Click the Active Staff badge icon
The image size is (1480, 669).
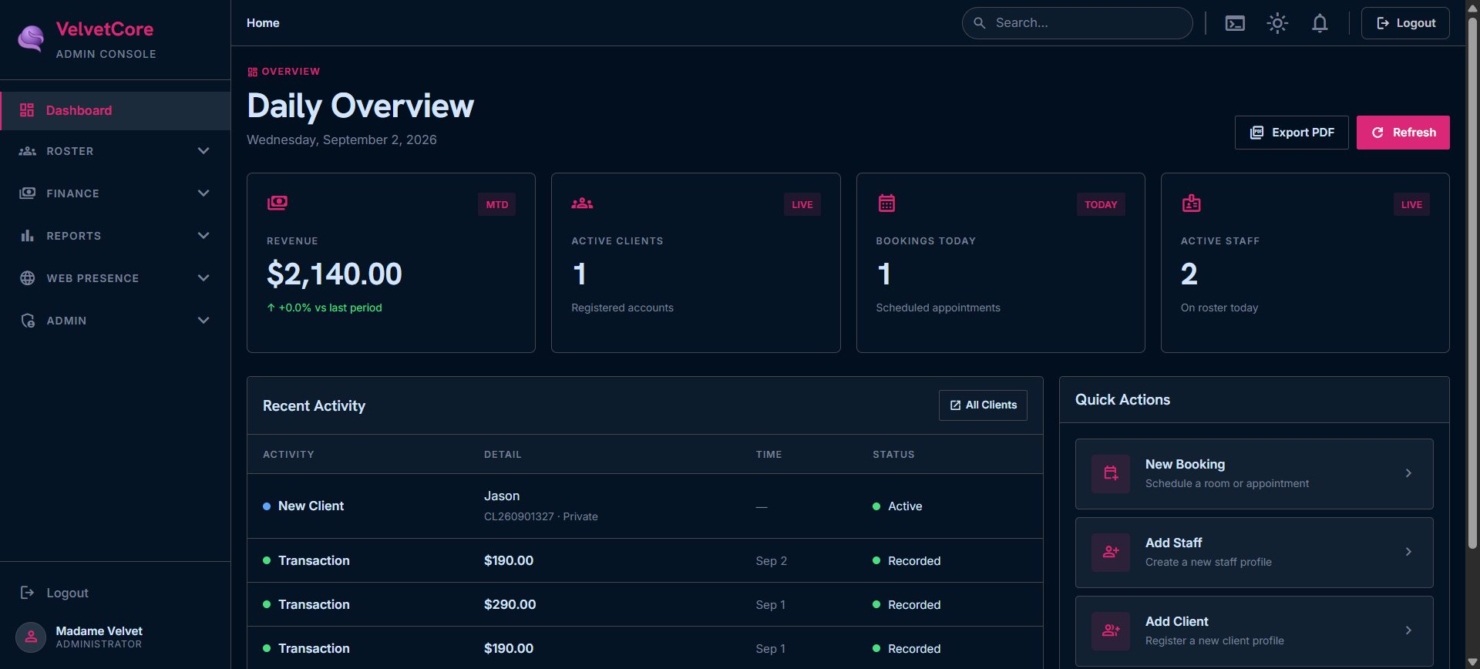1192,203
